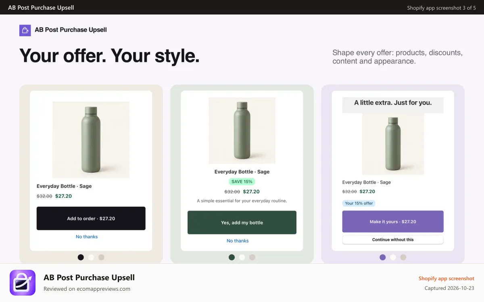
Task: Click 'Everyday Bottle · Sage' title in purple card
Action: coord(367,182)
